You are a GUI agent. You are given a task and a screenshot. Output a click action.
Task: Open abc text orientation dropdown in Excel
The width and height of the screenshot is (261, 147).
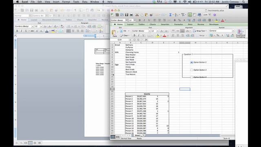[x=188, y=31]
